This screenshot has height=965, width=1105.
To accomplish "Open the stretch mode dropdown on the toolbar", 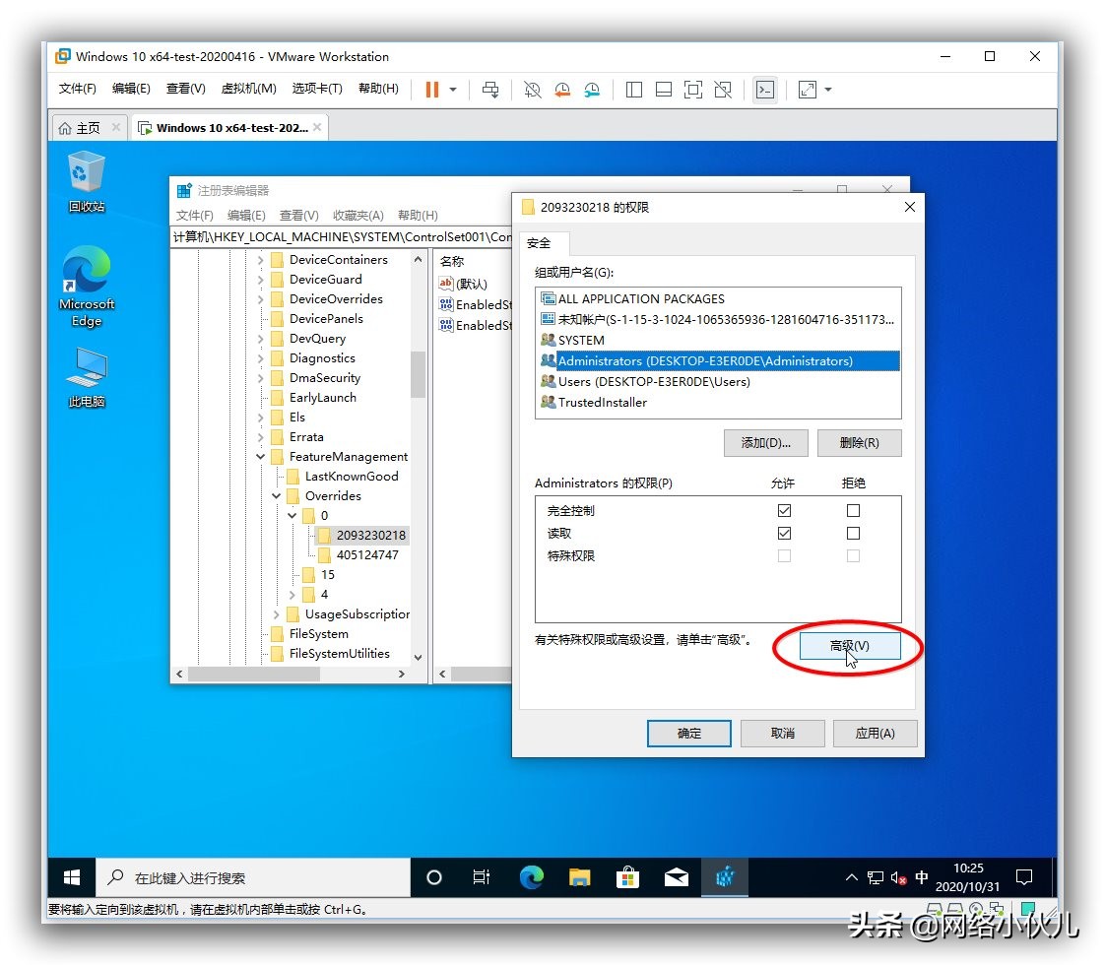I will (828, 90).
